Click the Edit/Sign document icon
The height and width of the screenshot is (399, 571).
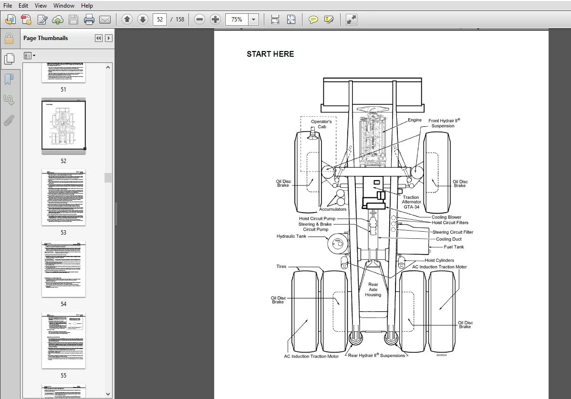(42, 20)
